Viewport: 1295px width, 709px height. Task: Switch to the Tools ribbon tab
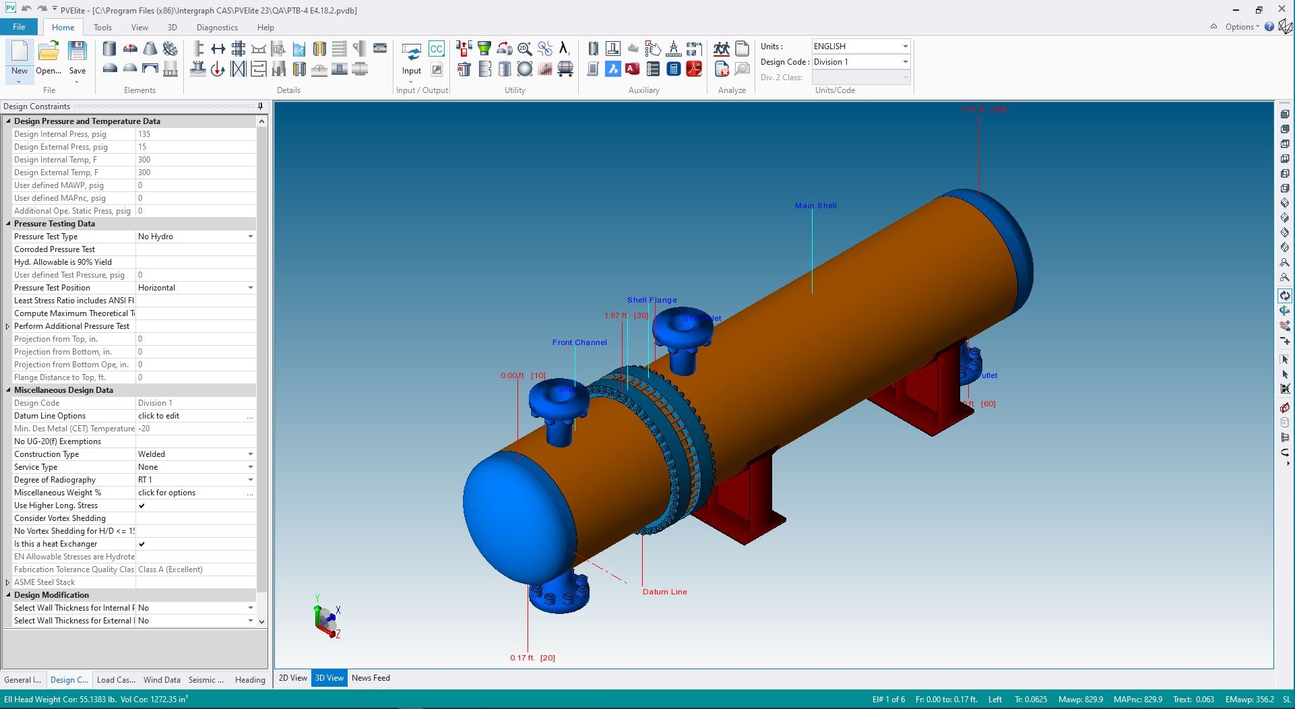pos(102,28)
